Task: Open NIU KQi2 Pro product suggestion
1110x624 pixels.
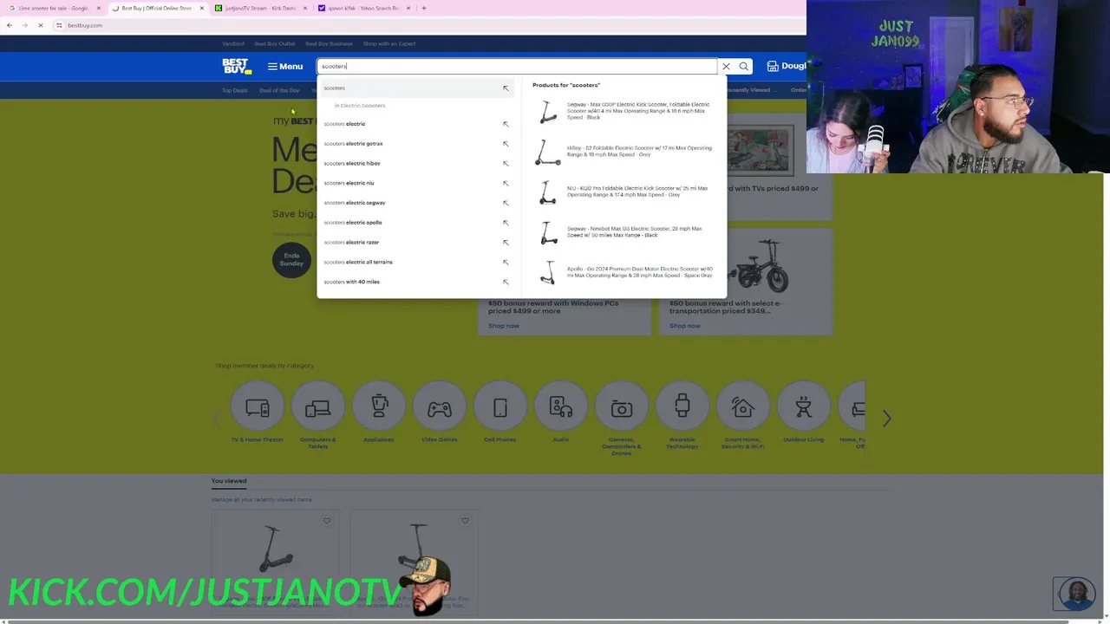Action: (625, 192)
